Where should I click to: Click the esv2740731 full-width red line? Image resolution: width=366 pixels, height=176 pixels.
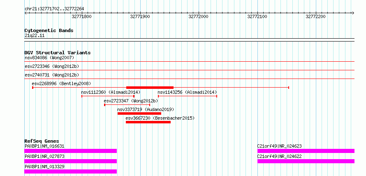(190, 79)
